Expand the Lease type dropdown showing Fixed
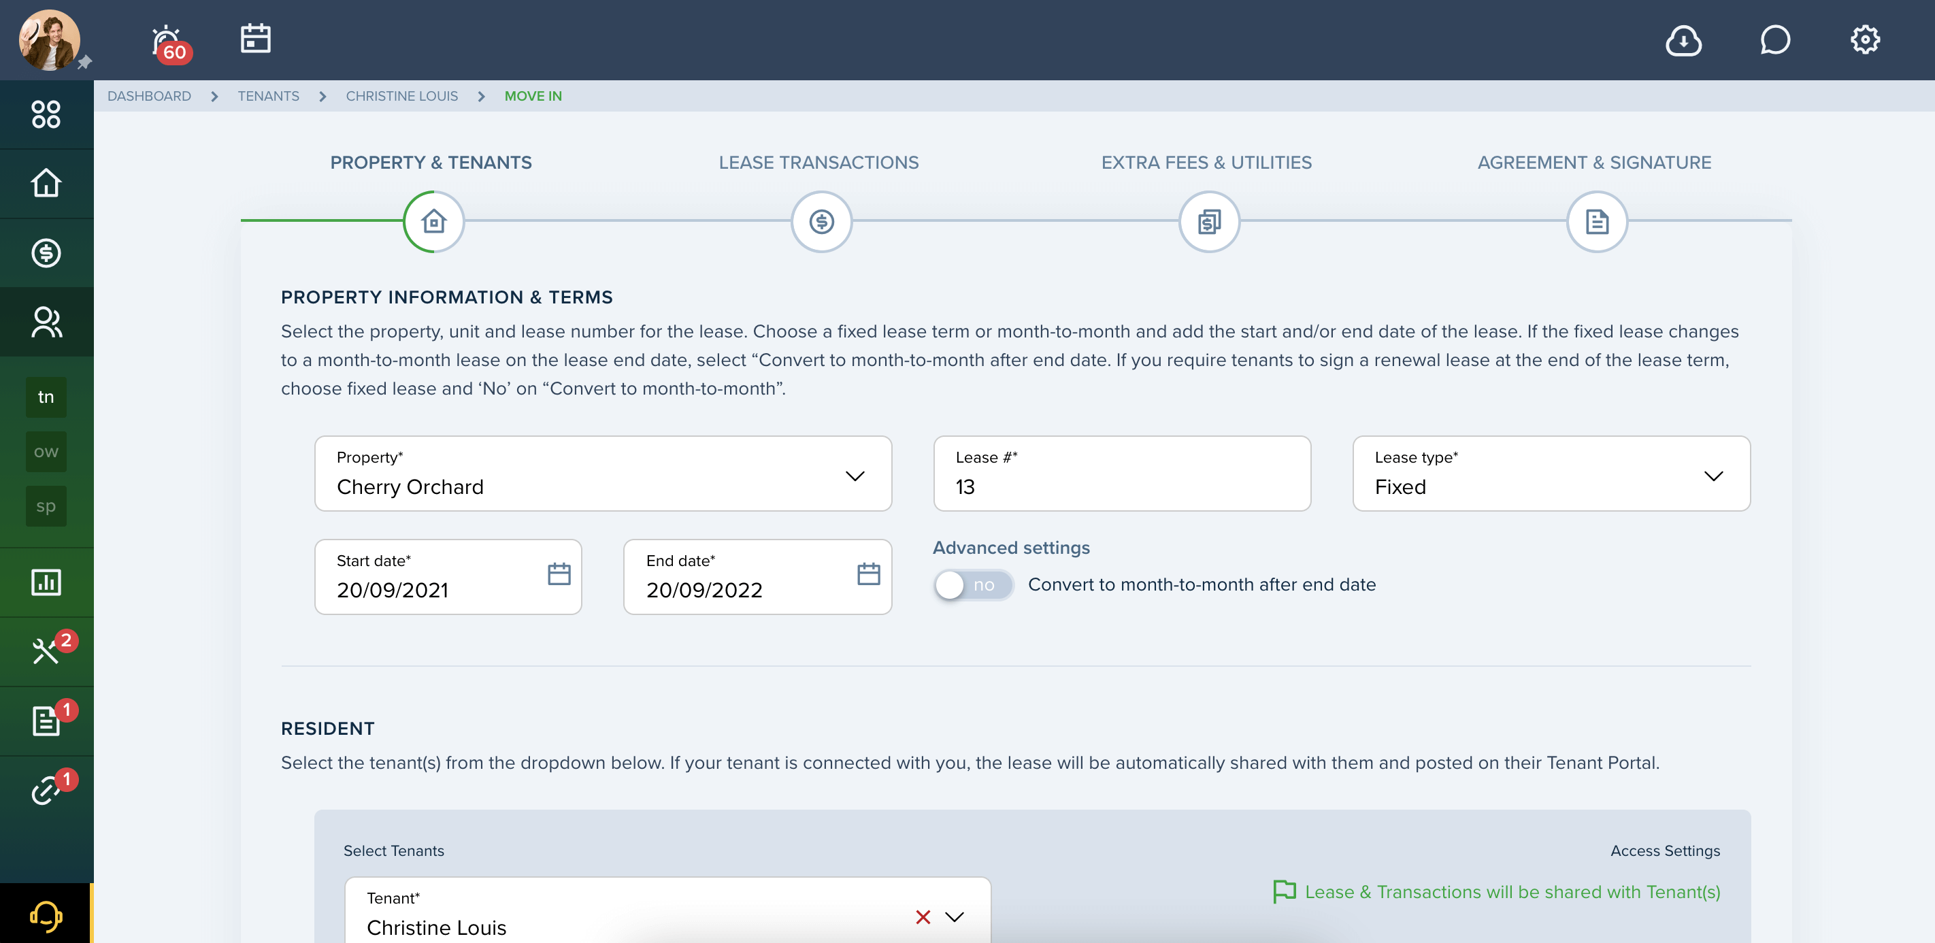This screenshot has width=1935, height=943. click(1551, 474)
